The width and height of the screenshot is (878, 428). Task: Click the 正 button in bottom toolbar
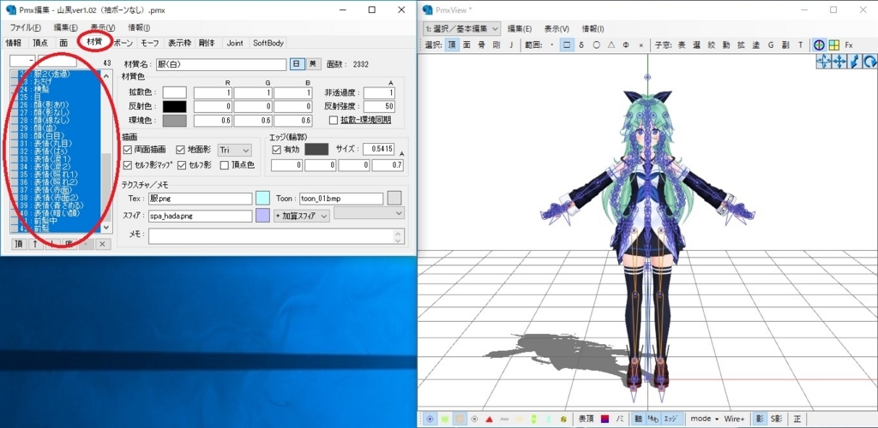point(797,419)
